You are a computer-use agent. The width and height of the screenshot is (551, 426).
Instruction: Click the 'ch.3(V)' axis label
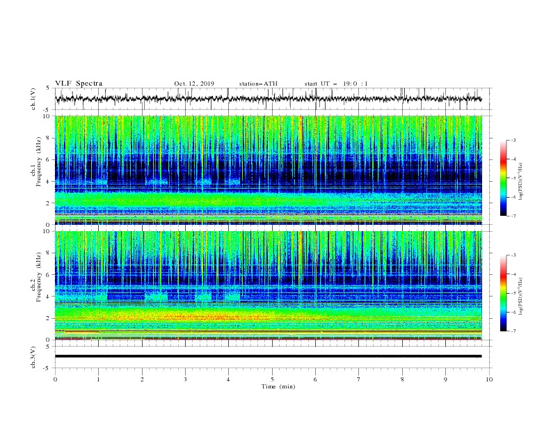tap(33, 357)
